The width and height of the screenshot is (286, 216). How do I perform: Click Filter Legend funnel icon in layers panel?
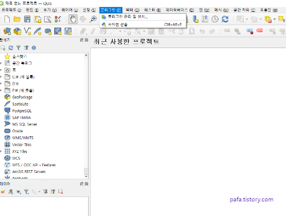point(26,192)
